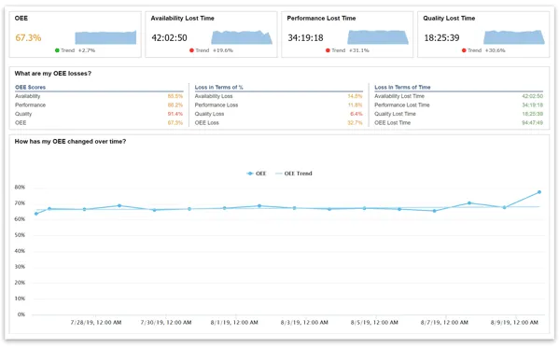Click the 11.8% Performance Loss value
The height and width of the screenshot is (348, 559).
355,105
